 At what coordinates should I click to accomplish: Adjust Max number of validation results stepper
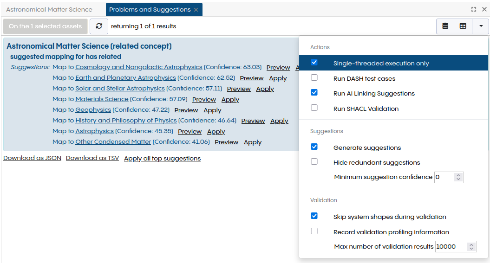471,247
